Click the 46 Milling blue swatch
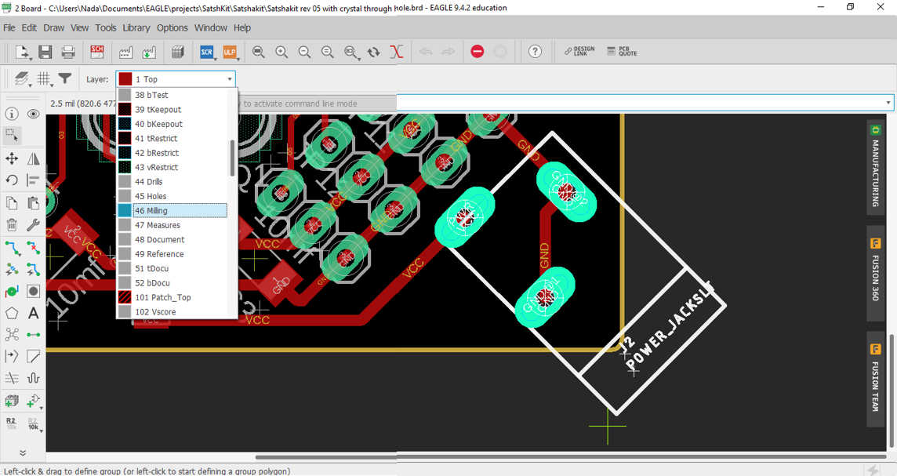 pos(125,210)
